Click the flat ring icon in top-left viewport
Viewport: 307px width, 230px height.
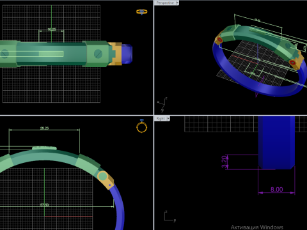coord(142,11)
